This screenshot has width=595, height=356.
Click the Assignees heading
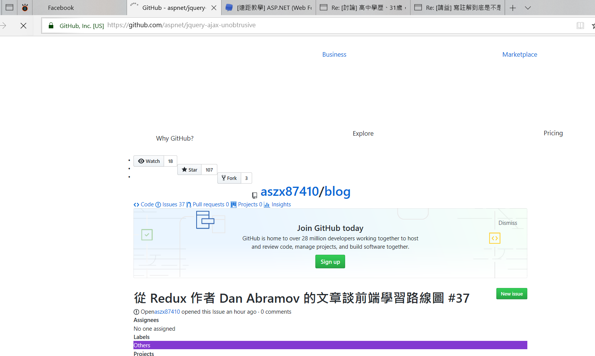click(146, 320)
